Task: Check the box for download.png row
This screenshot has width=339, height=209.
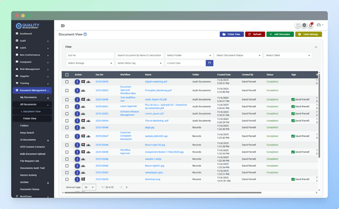Action: coord(67,179)
